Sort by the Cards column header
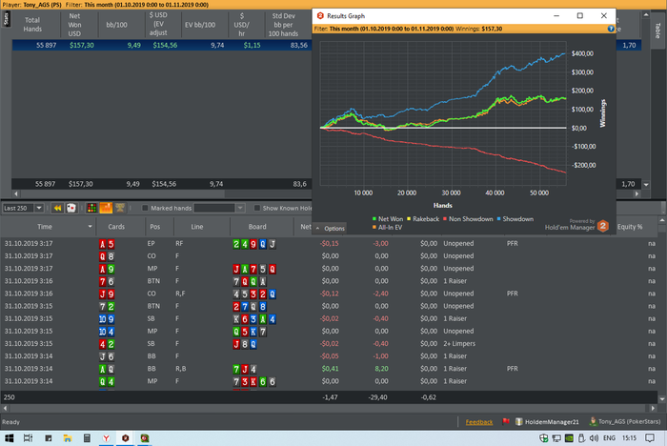 coord(116,227)
